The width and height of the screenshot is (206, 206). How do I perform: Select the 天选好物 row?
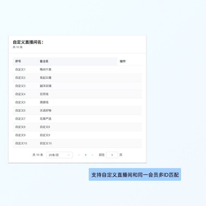(x=46, y=110)
